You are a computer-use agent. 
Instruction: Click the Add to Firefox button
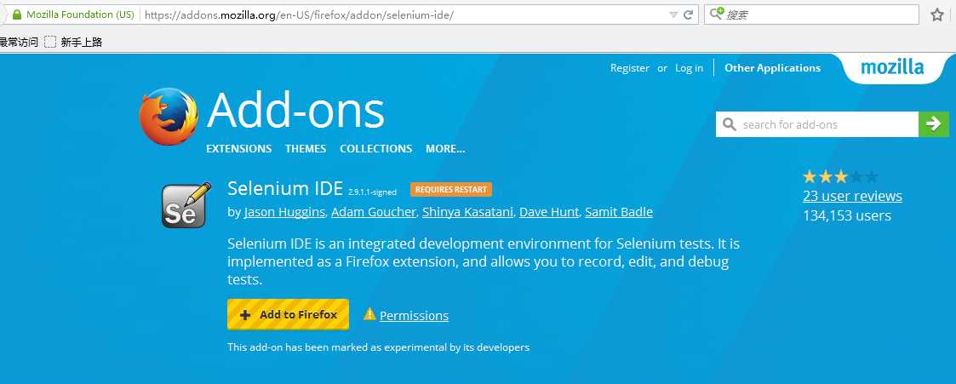[288, 314]
